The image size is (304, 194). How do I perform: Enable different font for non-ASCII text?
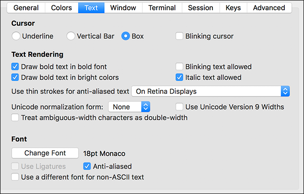tap(15, 177)
